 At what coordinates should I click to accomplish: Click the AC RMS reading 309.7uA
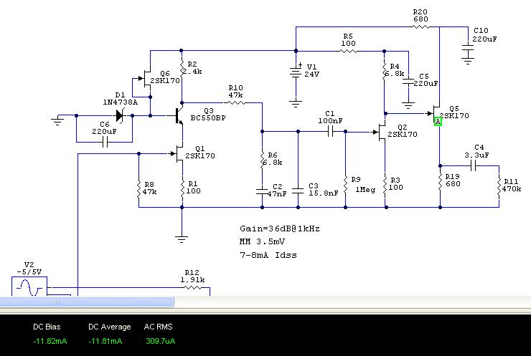click(161, 341)
